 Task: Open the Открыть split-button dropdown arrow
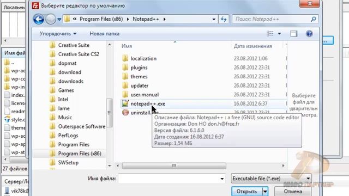coord(265,192)
